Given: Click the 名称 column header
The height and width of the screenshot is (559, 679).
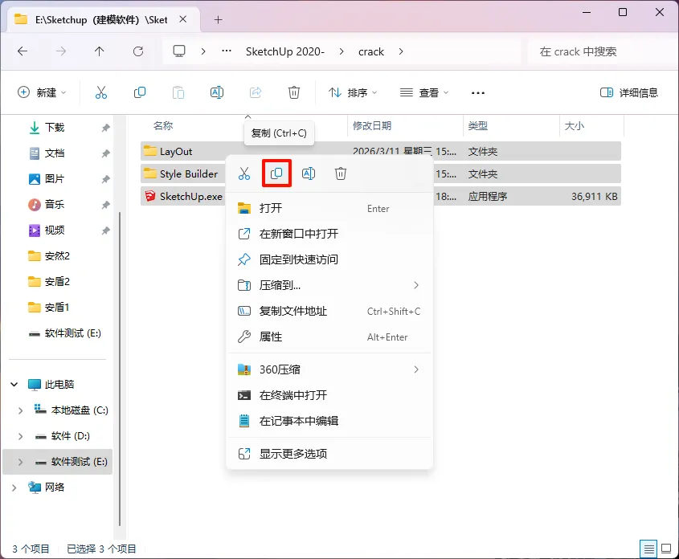Looking at the screenshot, I should [163, 126].
